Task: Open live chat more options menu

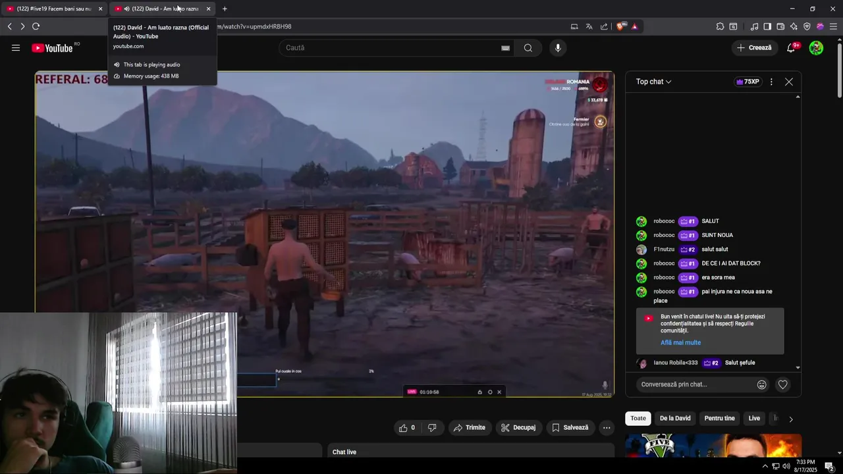Action: 771,82
